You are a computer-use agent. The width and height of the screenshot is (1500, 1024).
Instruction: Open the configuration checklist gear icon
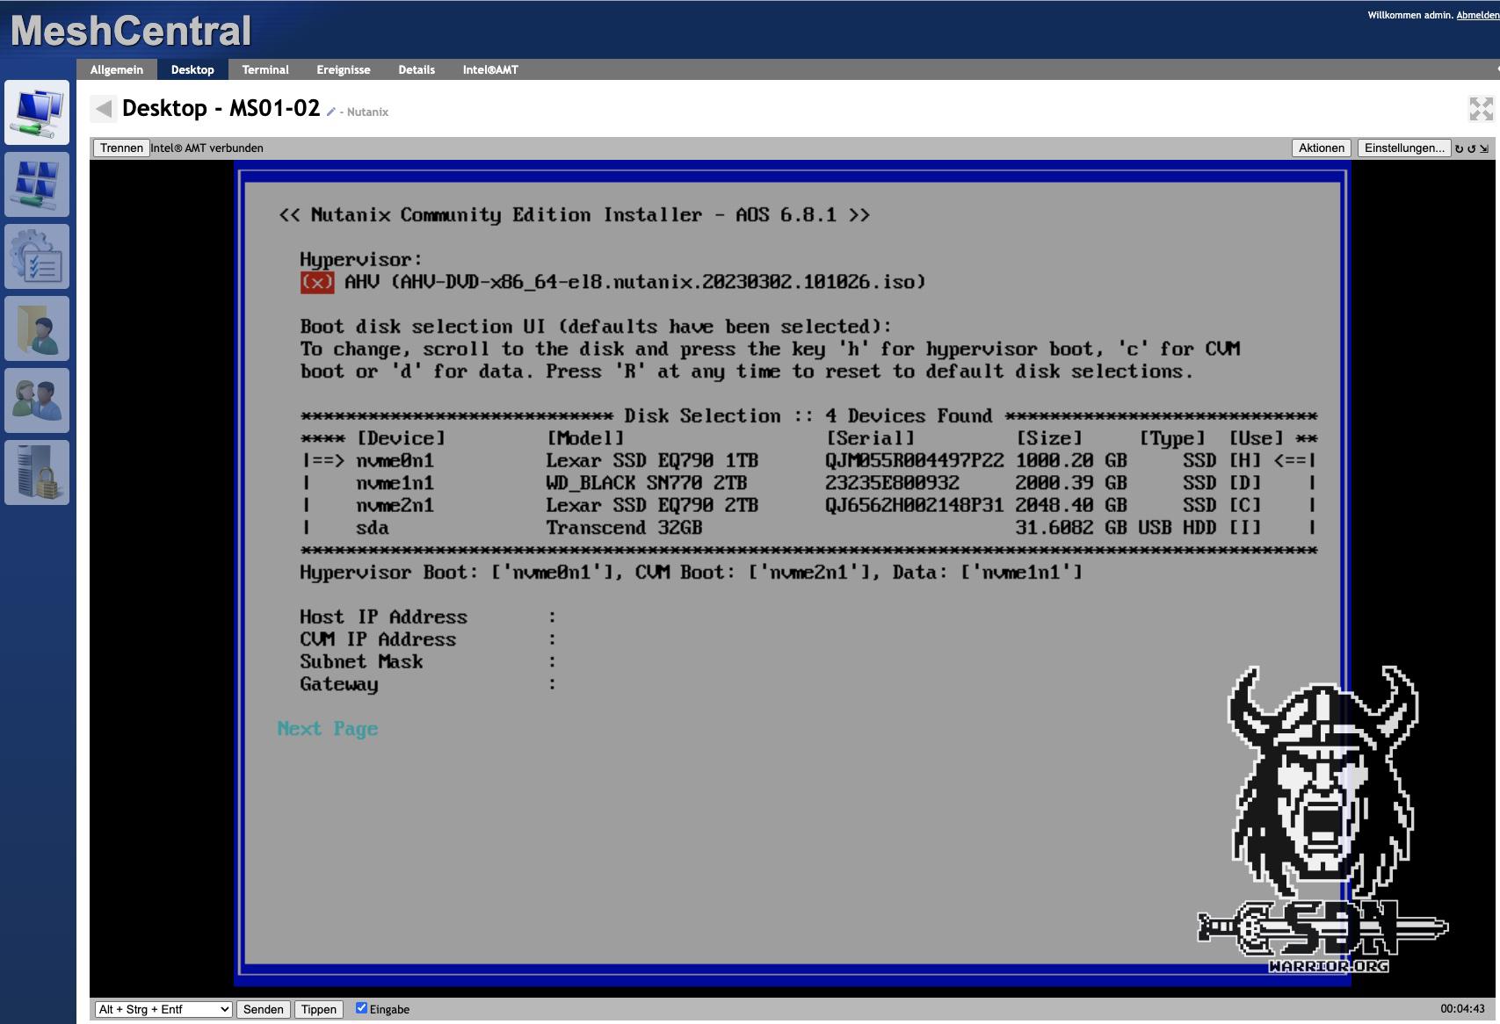37,256
